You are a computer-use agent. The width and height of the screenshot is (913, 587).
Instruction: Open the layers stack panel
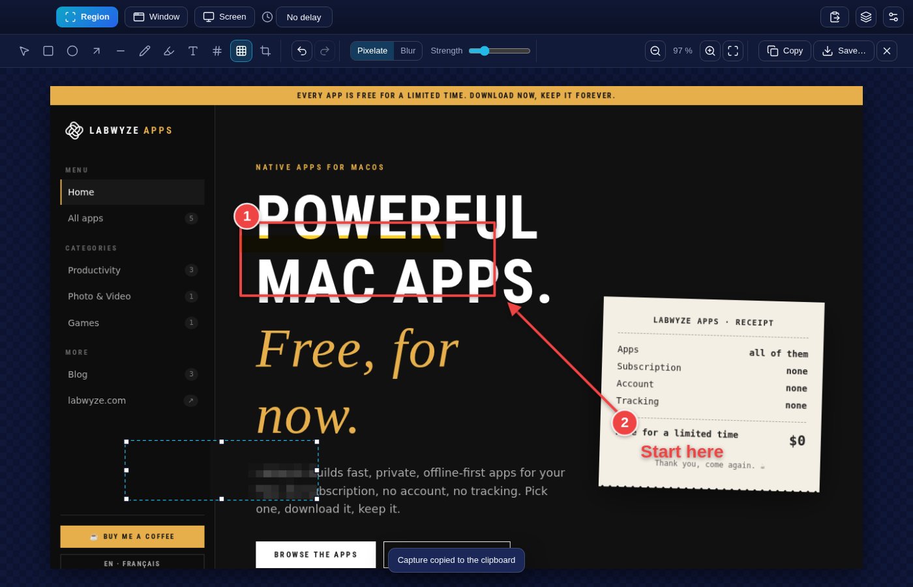pyautogui.click(x=866, y=17)
